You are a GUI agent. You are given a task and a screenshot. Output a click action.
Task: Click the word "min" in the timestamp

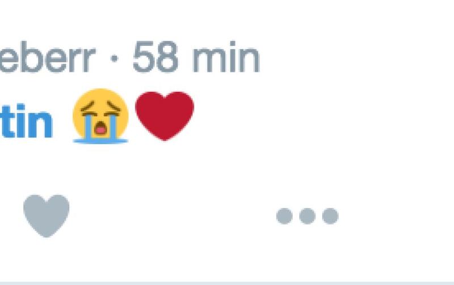point(226,57)
